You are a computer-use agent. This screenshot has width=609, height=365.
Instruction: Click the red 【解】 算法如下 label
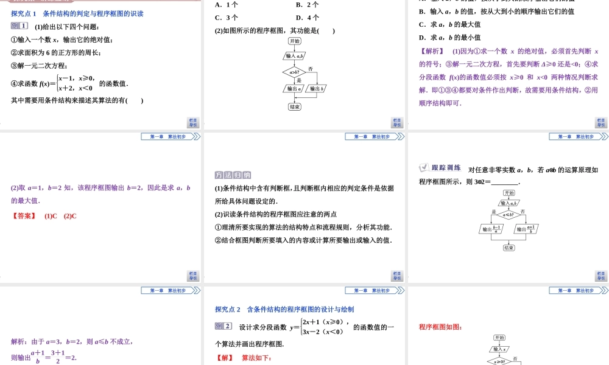point(244,358)
